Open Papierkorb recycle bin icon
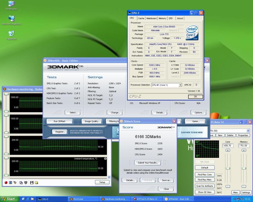The height and width of the screenshot is (202, 253). [11, 36]
